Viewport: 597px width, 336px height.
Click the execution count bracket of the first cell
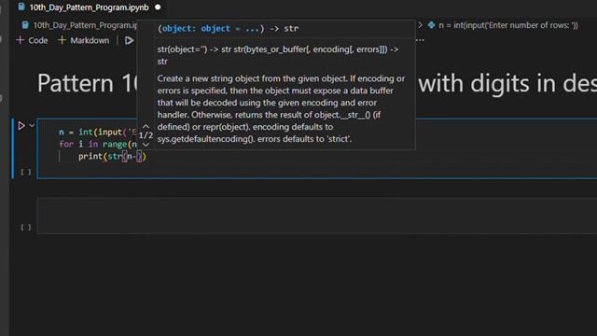tap(25, 172)
